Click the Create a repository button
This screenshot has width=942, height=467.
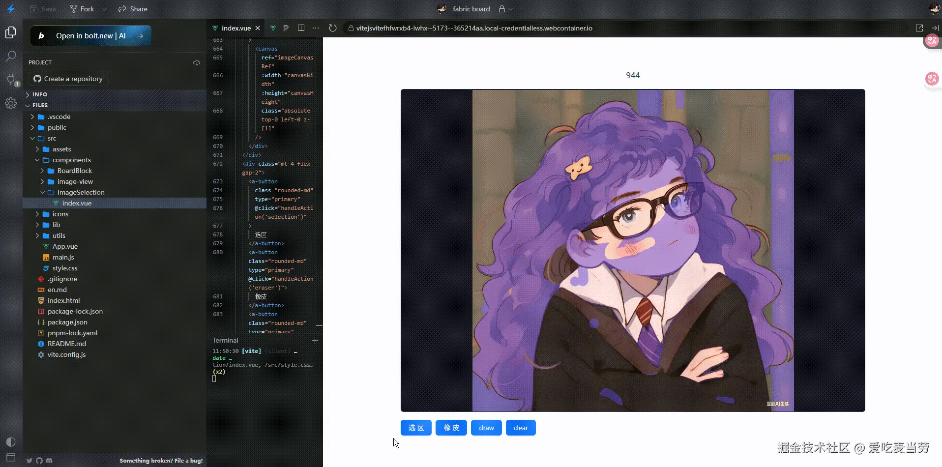68,79
